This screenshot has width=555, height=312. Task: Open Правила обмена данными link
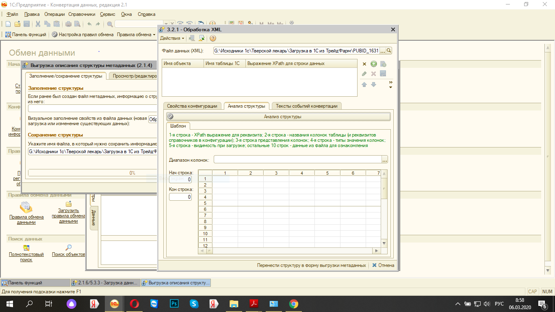(x=26, y=220)
